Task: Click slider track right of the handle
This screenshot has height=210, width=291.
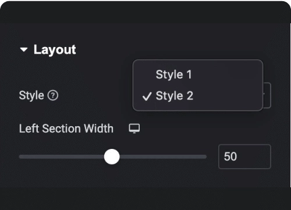Action: click(163, 156)
